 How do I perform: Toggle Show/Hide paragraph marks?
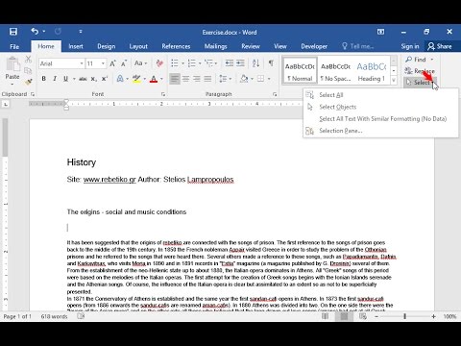pos(271,63)
